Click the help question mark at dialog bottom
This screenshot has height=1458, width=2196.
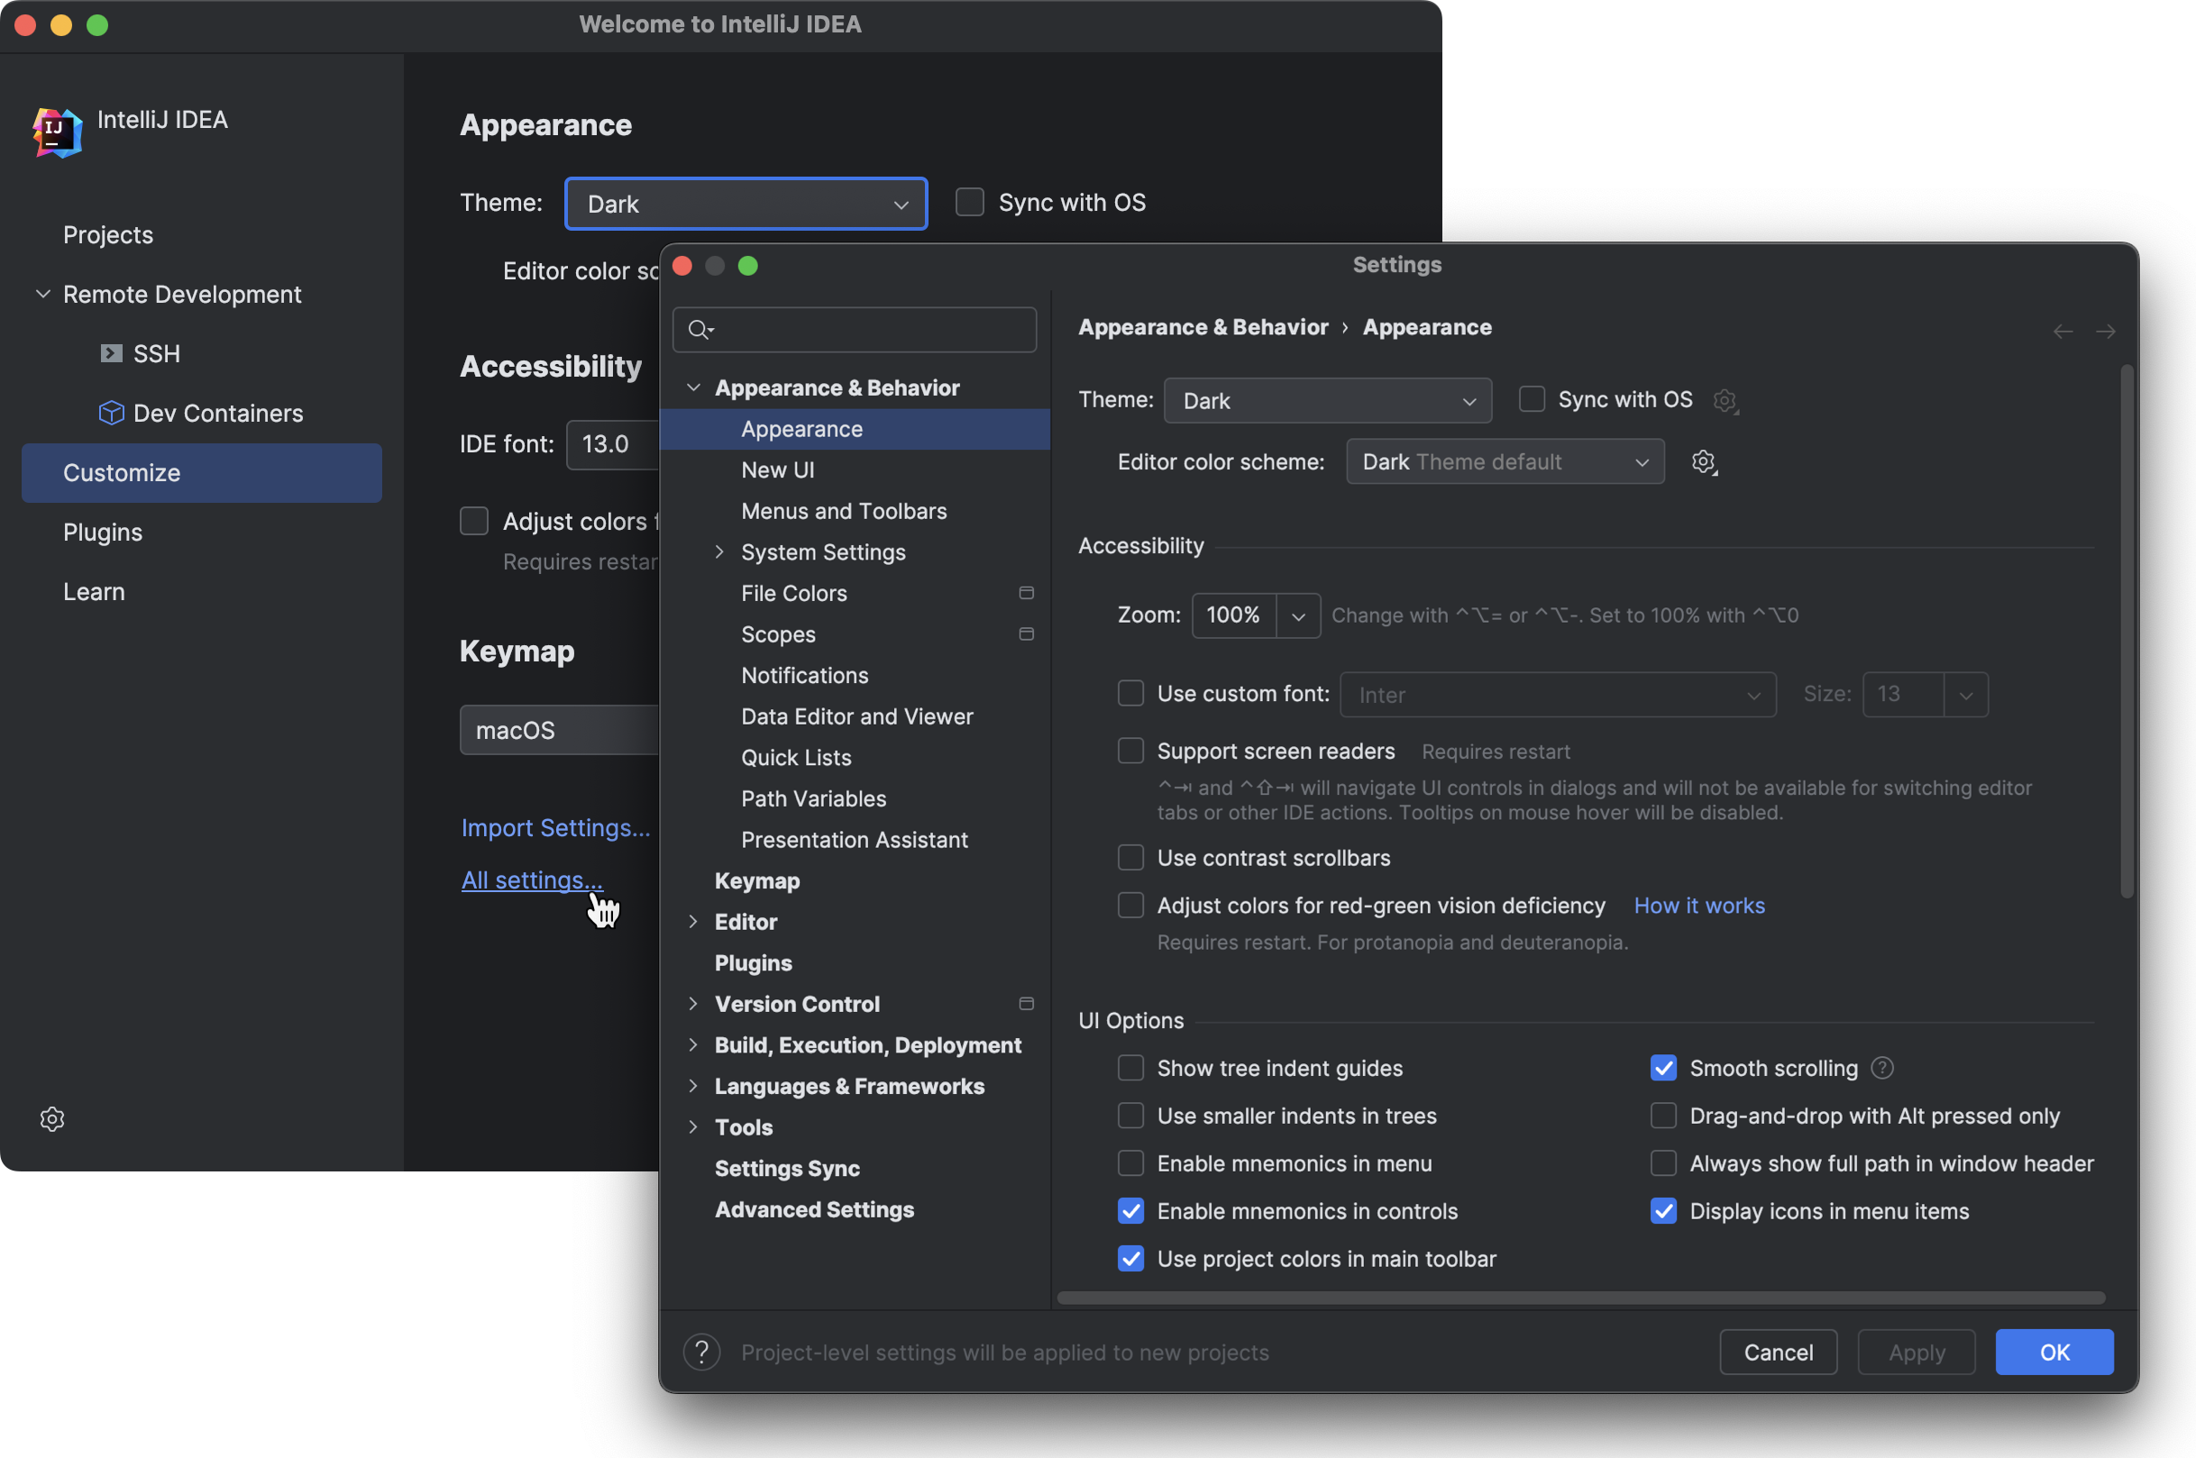(700, 1352)
